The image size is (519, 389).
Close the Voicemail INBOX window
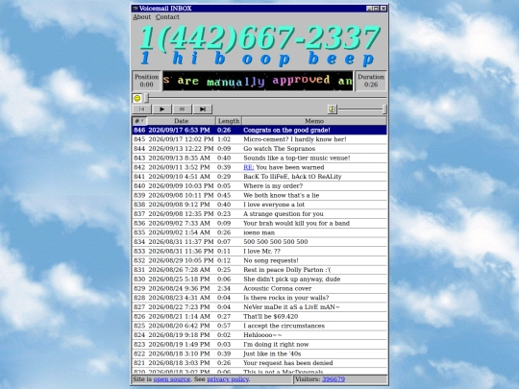pyautogui.click(x=383, y=9)
